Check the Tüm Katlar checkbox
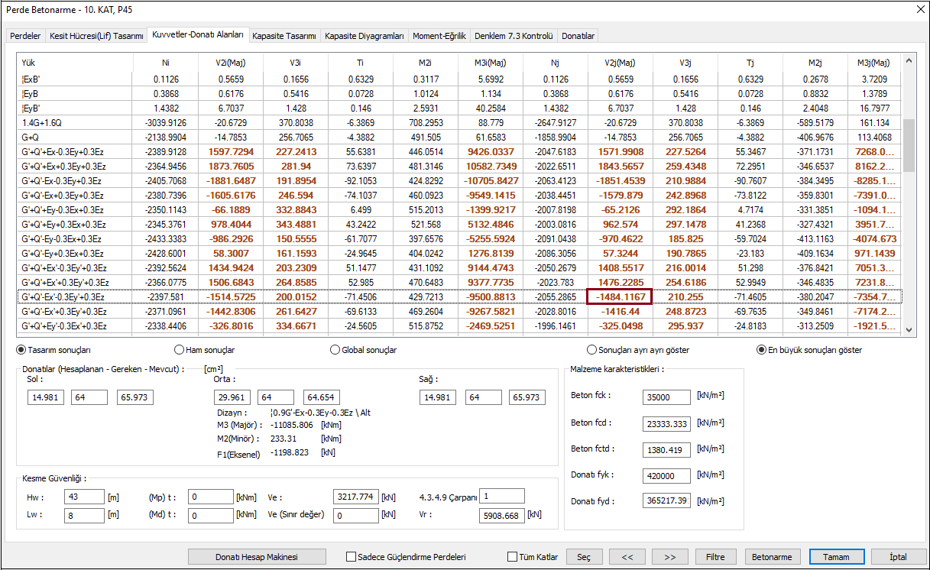930x570 pixels. pyautogui.click(x=513, y=557)
